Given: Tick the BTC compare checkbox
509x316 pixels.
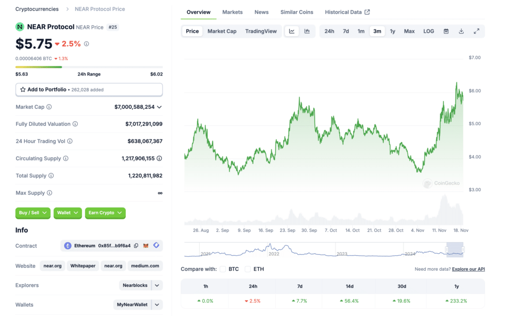Looking at the screenshot, I should pos(223,269).
